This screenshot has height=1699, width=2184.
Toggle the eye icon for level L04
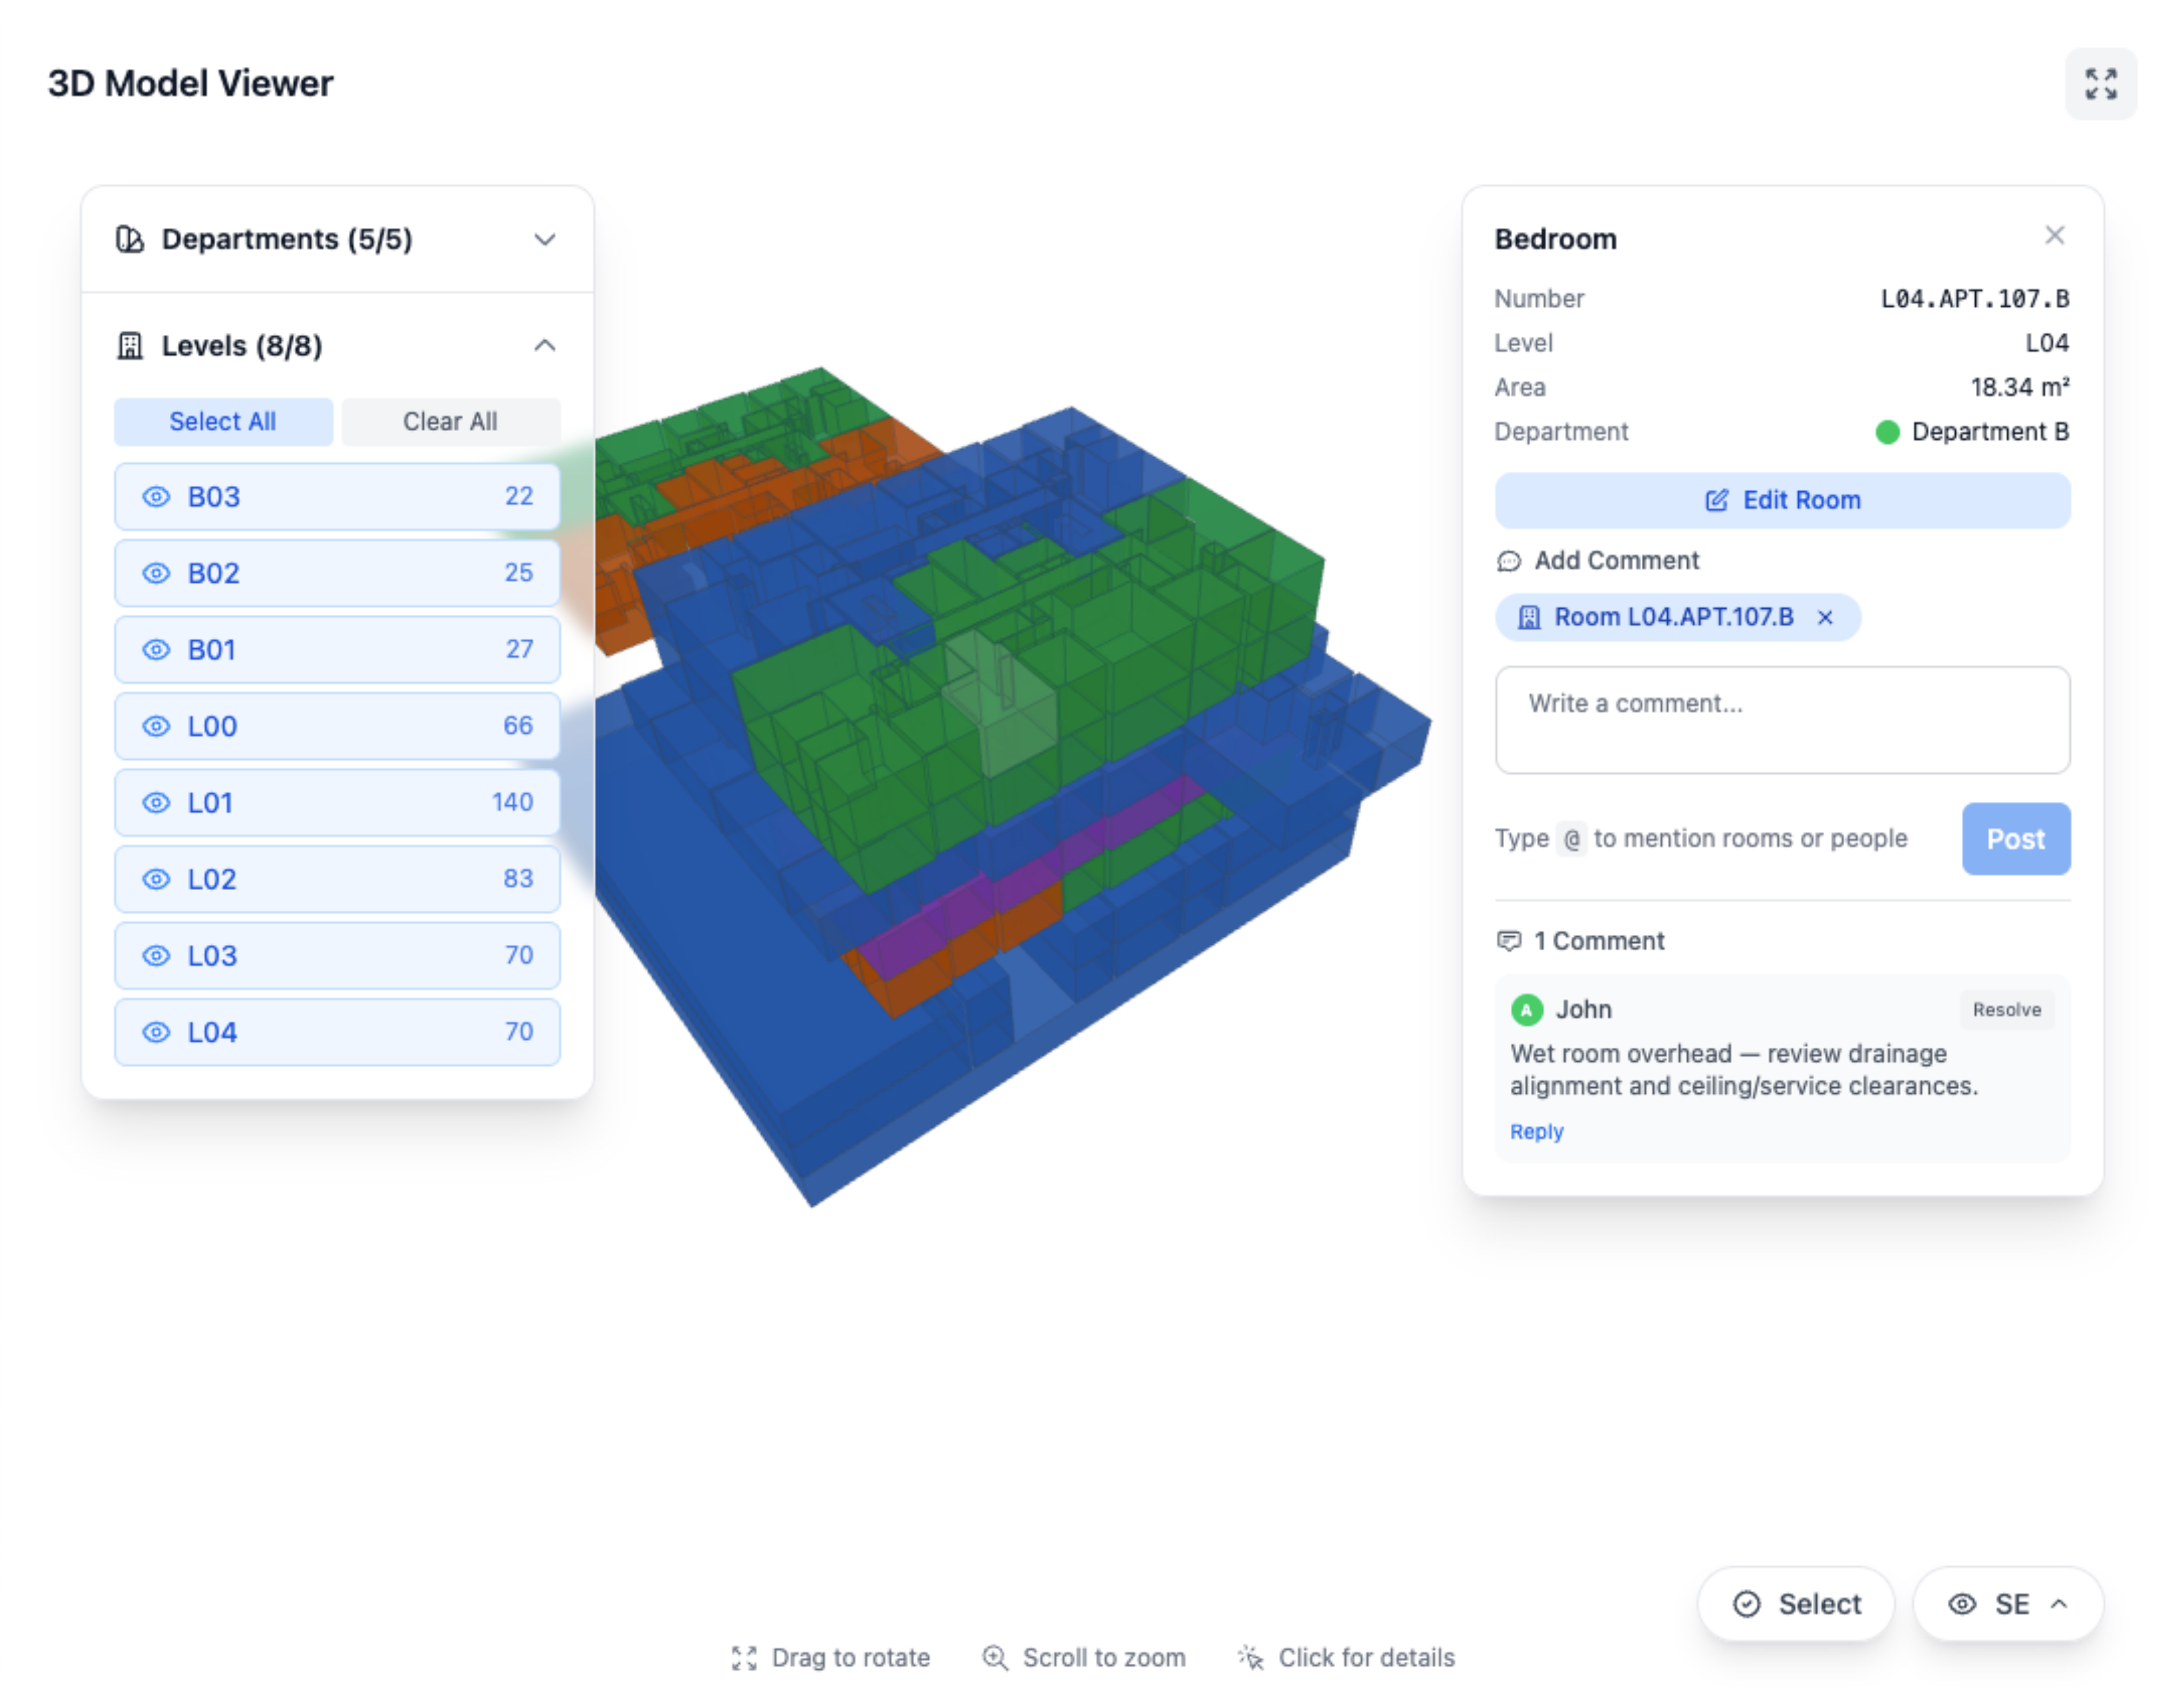[x=157, y=1032]
